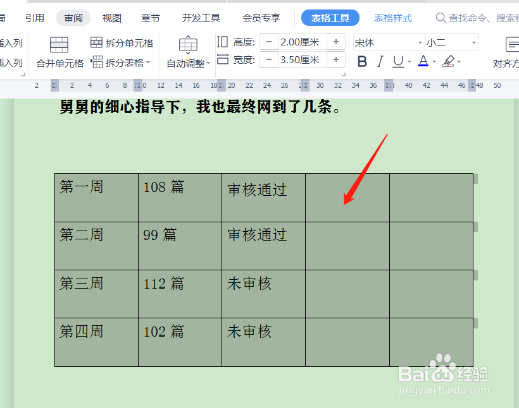Switch to the 开发工具 tab
Screen dimensions: 519x408
tap(201, 18)
